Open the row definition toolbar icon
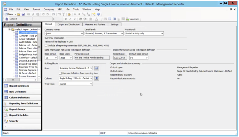 pyautogui.click(x=110, y=19)
